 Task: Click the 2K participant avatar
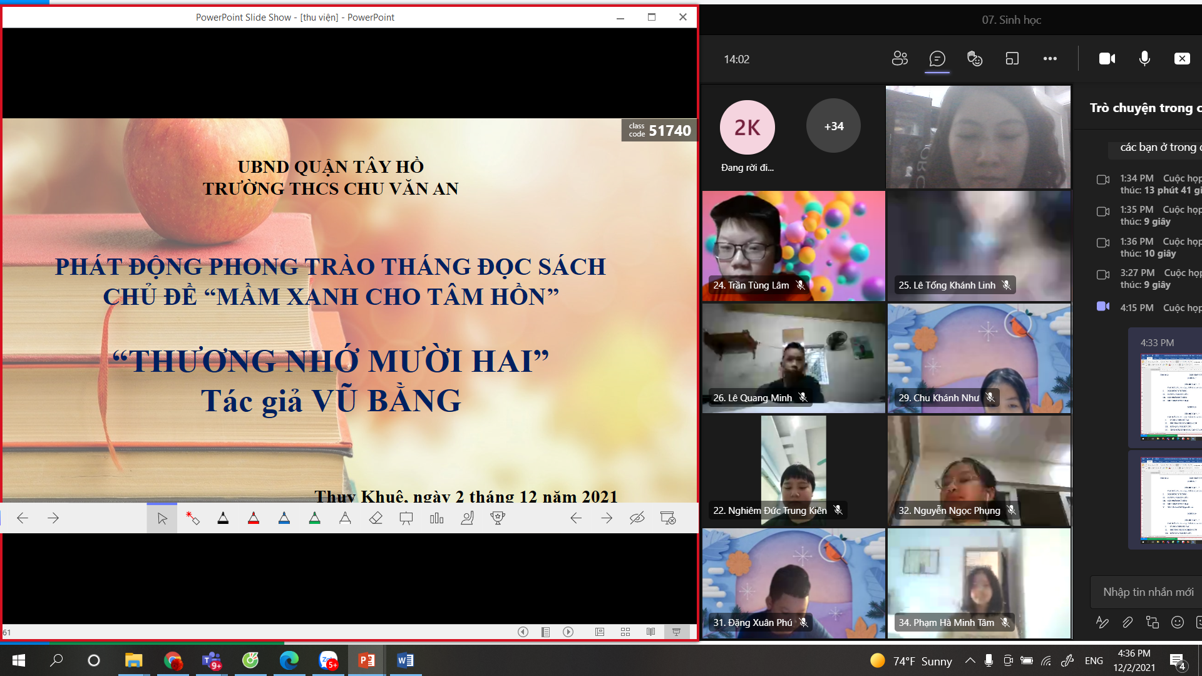[747, 127]
